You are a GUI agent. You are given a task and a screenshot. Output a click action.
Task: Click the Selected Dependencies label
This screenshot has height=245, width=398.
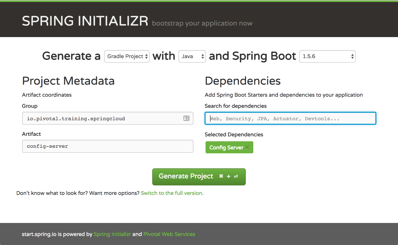click(x=234, y=135)
